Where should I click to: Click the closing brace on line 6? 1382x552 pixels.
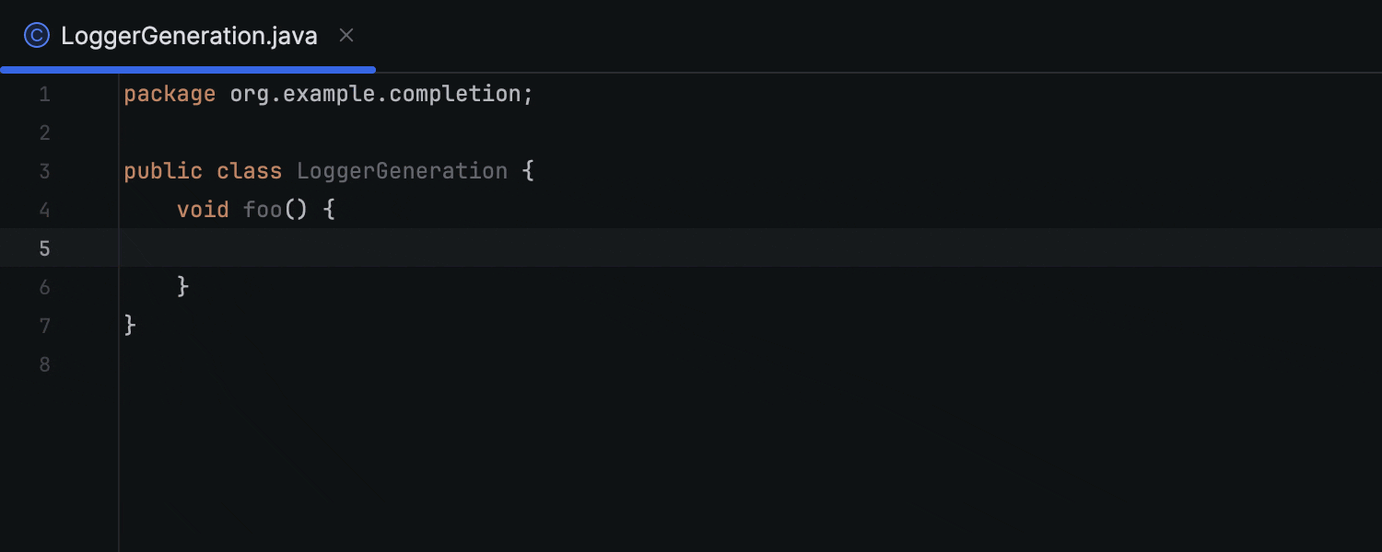point(182,286)
